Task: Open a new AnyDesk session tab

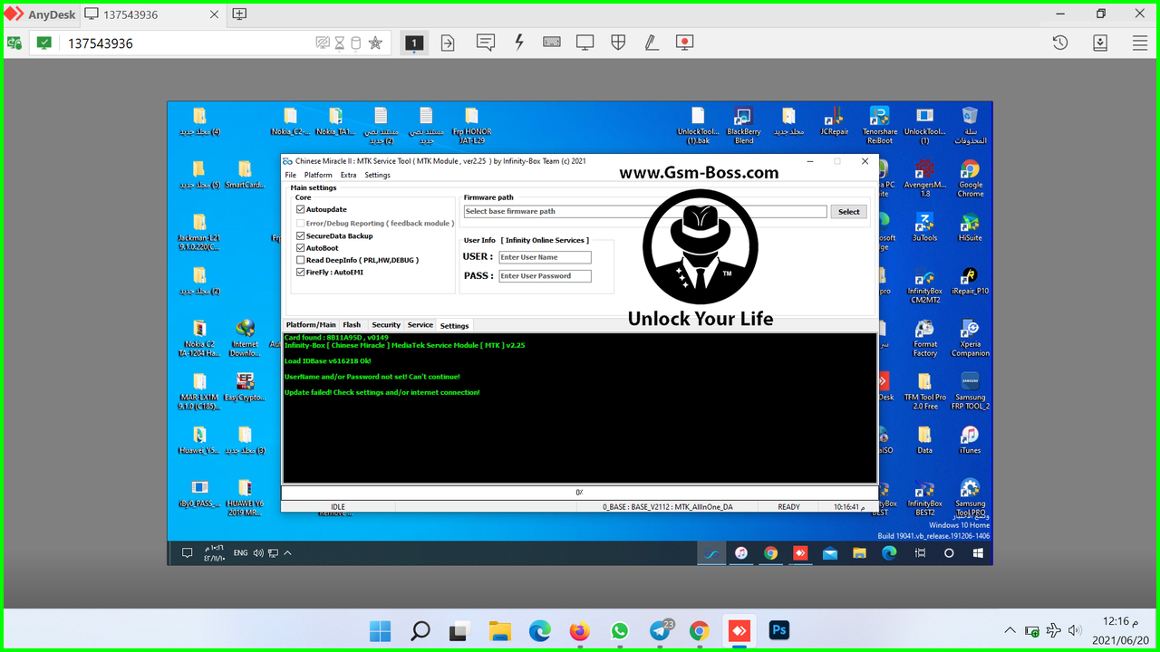Action: click(x=239, y=14)
